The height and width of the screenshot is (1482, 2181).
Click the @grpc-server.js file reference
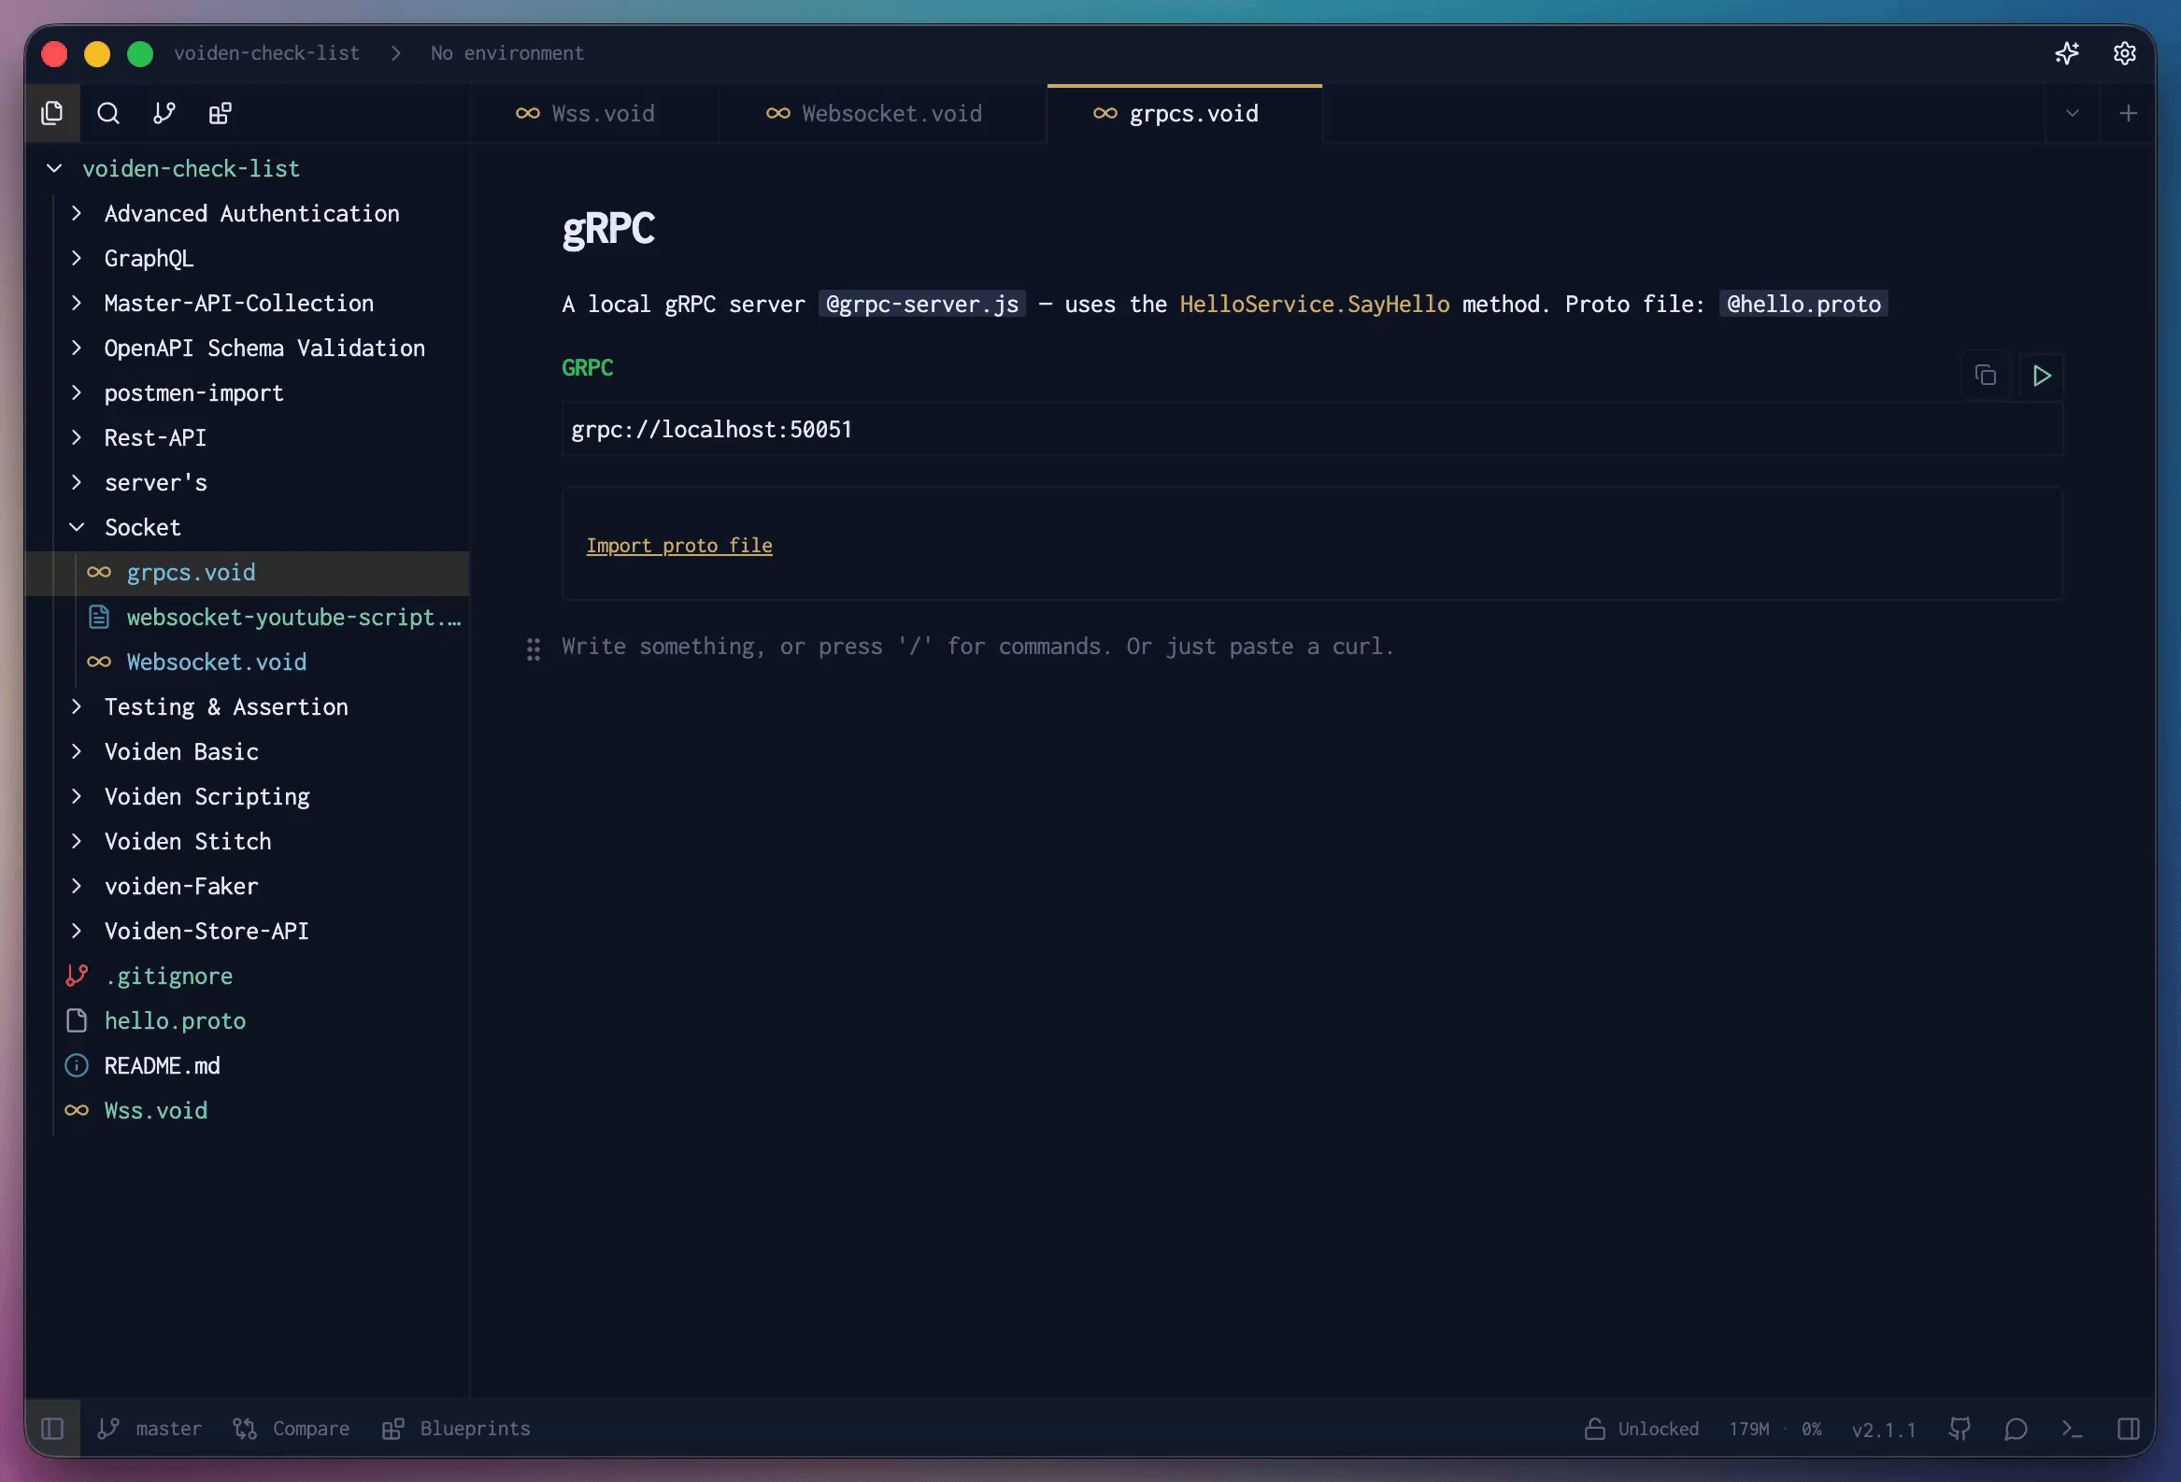coord(921,304)
